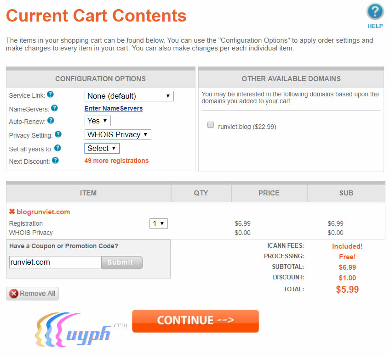Click the 'Set all years to' help icon

click(x=57, y=148)
